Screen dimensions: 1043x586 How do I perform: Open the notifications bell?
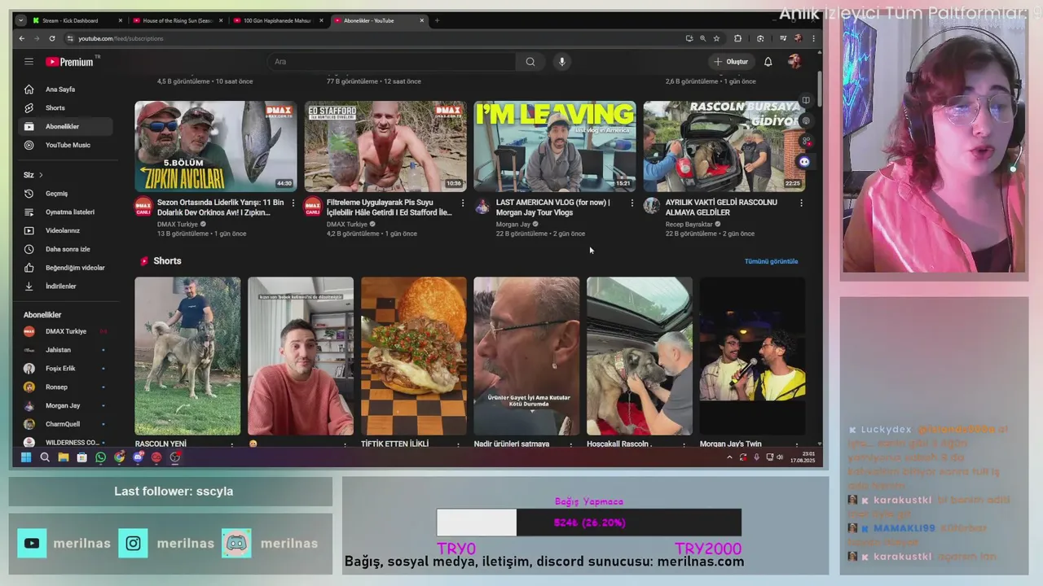pos(768,62)
